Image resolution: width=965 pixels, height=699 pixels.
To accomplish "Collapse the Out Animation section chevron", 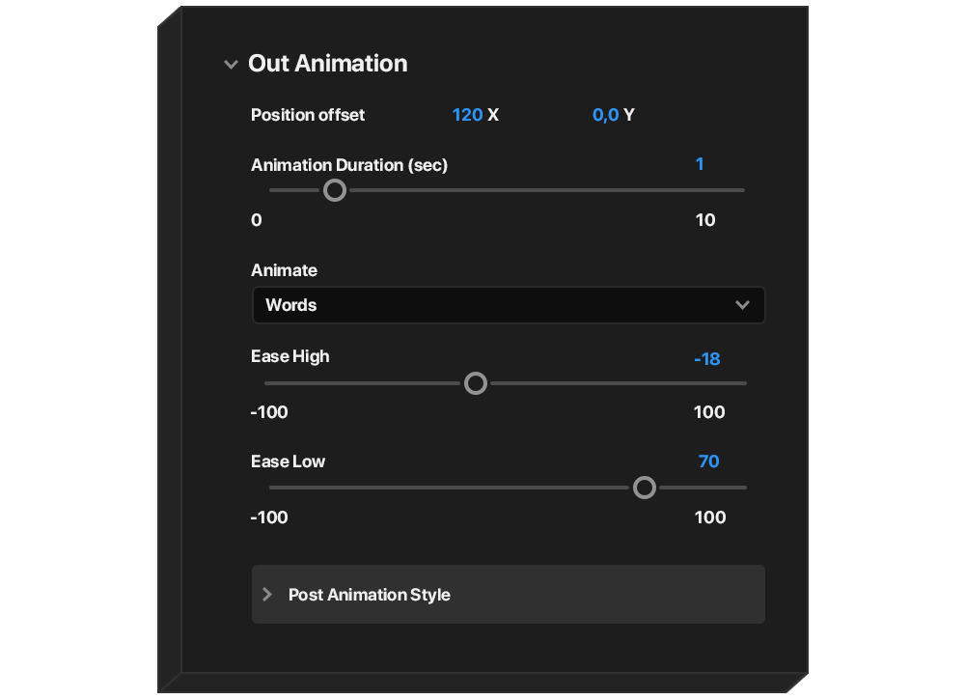I will pyautogui.click(x=231, y=65).
